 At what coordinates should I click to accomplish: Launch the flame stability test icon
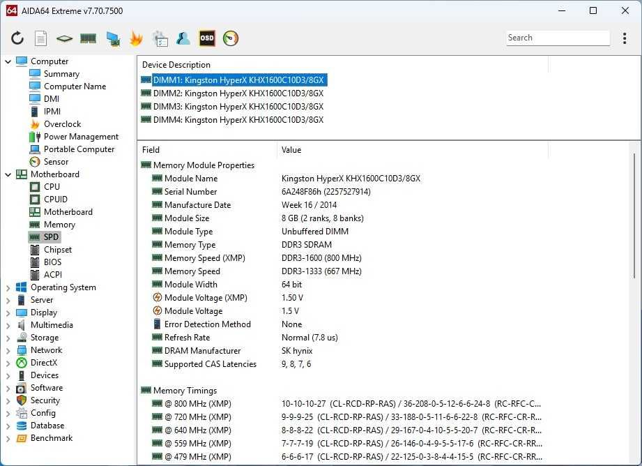point(136,38)
